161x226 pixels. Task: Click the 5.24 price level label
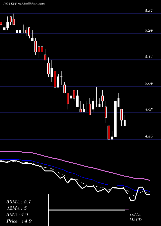tap(149, 30)
